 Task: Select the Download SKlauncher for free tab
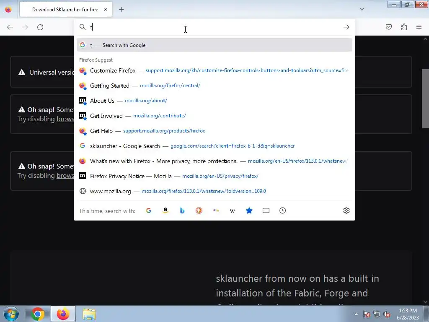tap(66, 10)
